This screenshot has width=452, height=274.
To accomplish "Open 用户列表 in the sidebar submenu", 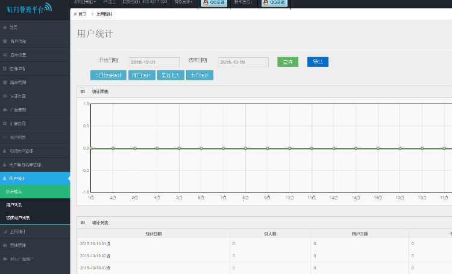I will click(14, 205).
